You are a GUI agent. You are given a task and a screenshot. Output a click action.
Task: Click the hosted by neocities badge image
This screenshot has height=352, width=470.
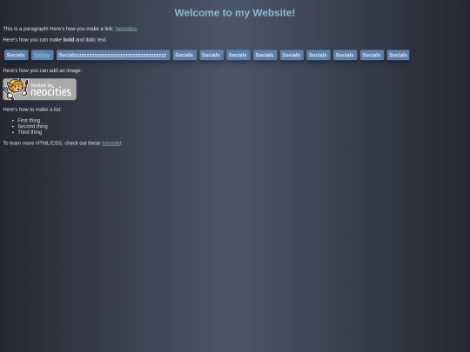[x=39, y=90]
